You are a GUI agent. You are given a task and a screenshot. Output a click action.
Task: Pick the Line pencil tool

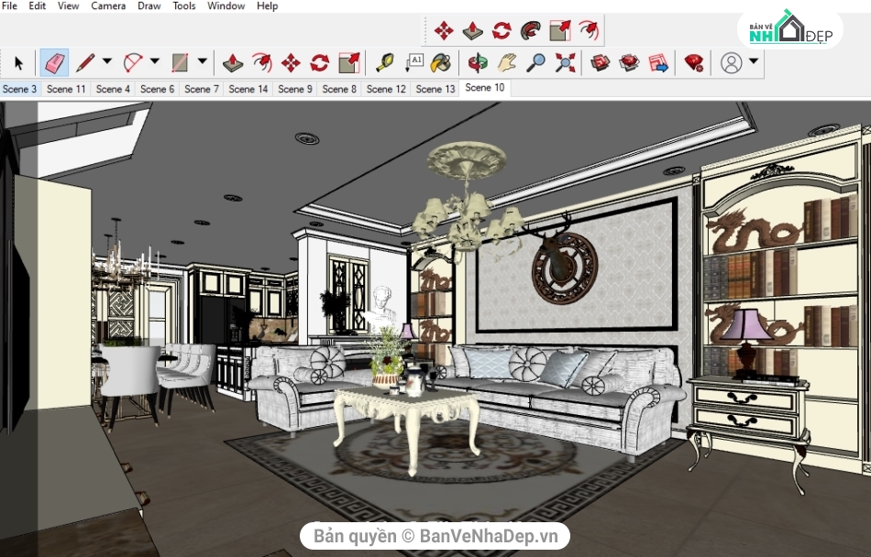pyautogui.click(x=85, y=62)
